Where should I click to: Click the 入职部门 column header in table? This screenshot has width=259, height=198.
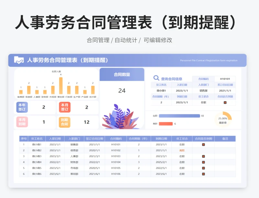[74, 139]
